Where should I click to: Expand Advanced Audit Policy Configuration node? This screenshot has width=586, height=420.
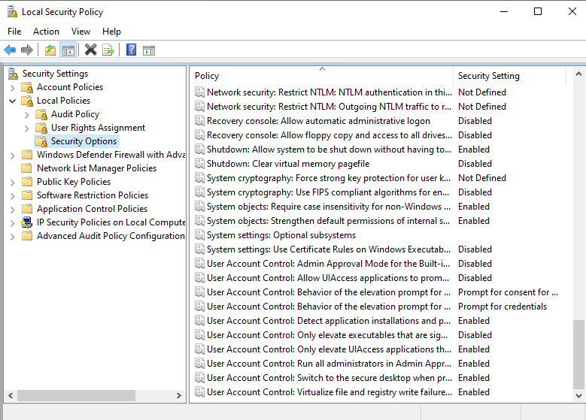click(12, 237)
